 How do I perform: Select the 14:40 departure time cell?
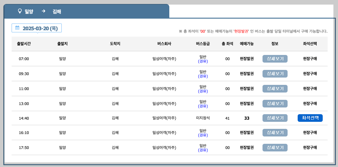[x=24, y=118]
